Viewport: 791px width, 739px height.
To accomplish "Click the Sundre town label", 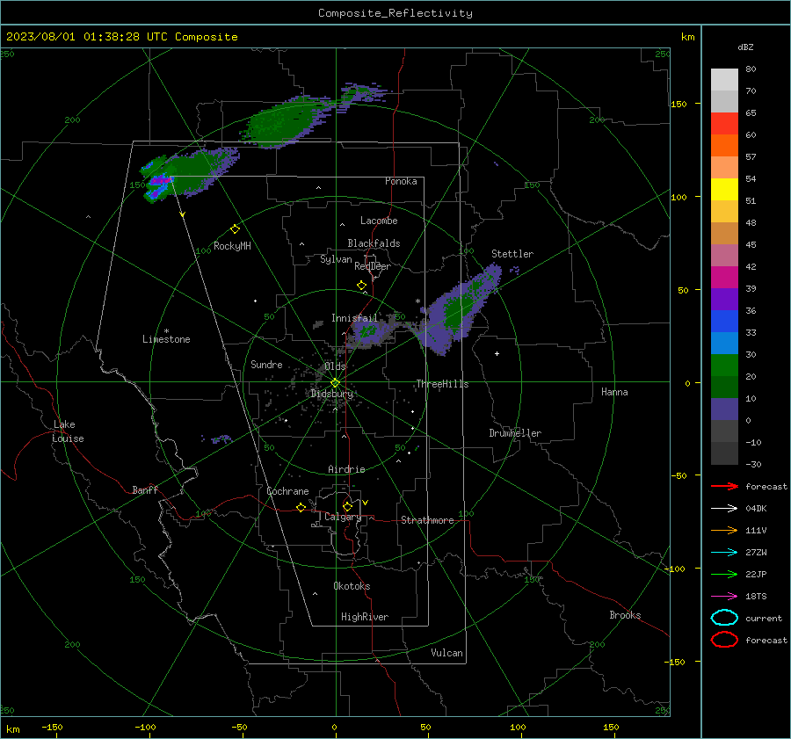I will coord(266,364).
